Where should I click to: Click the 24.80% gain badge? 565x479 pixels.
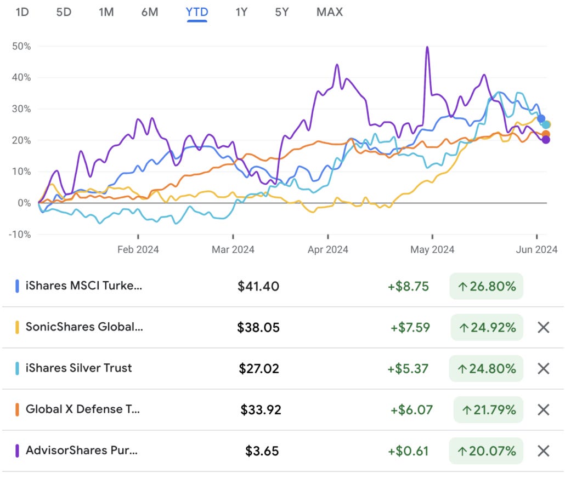[x=486, y=368]
